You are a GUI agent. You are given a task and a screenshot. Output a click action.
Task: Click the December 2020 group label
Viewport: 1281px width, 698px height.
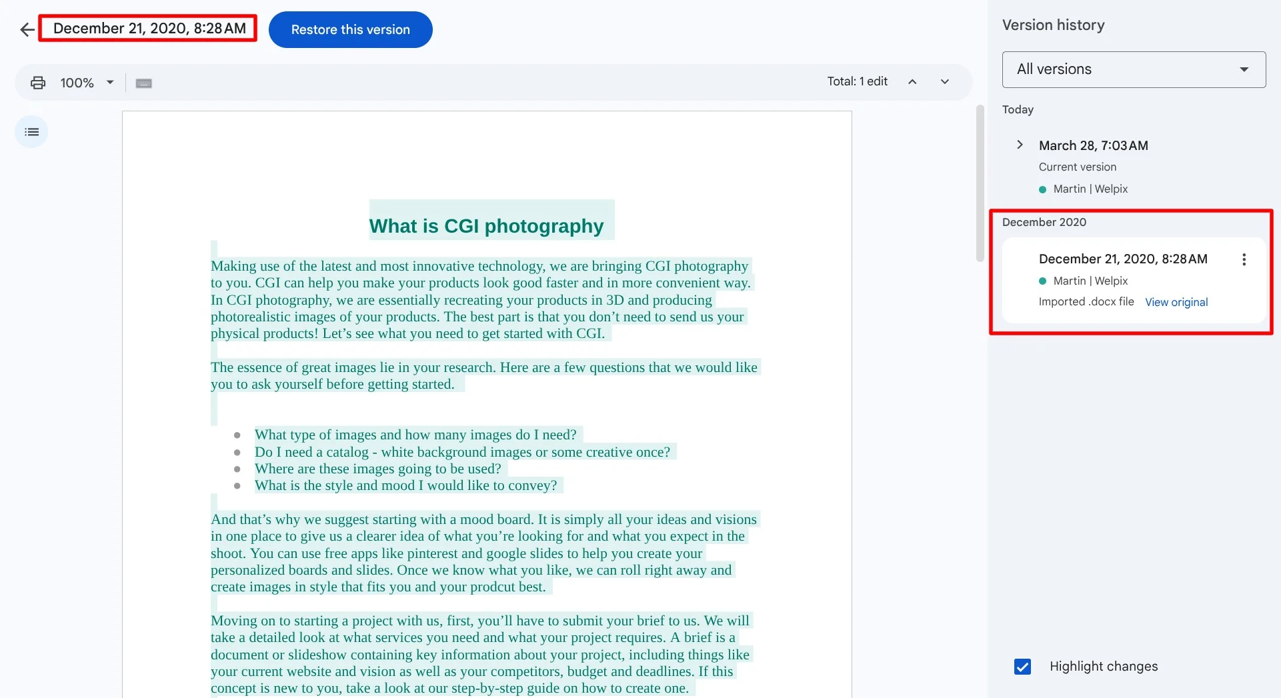tap(1044, 222)
